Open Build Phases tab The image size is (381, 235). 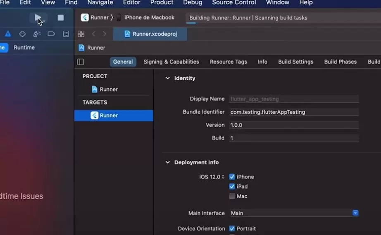(340, 62)
